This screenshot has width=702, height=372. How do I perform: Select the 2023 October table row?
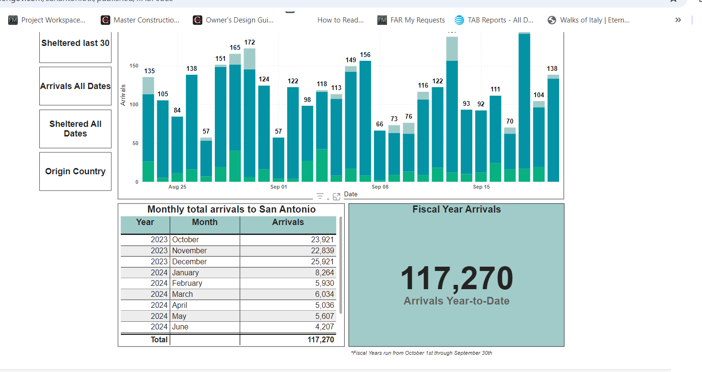coord(228,240)
